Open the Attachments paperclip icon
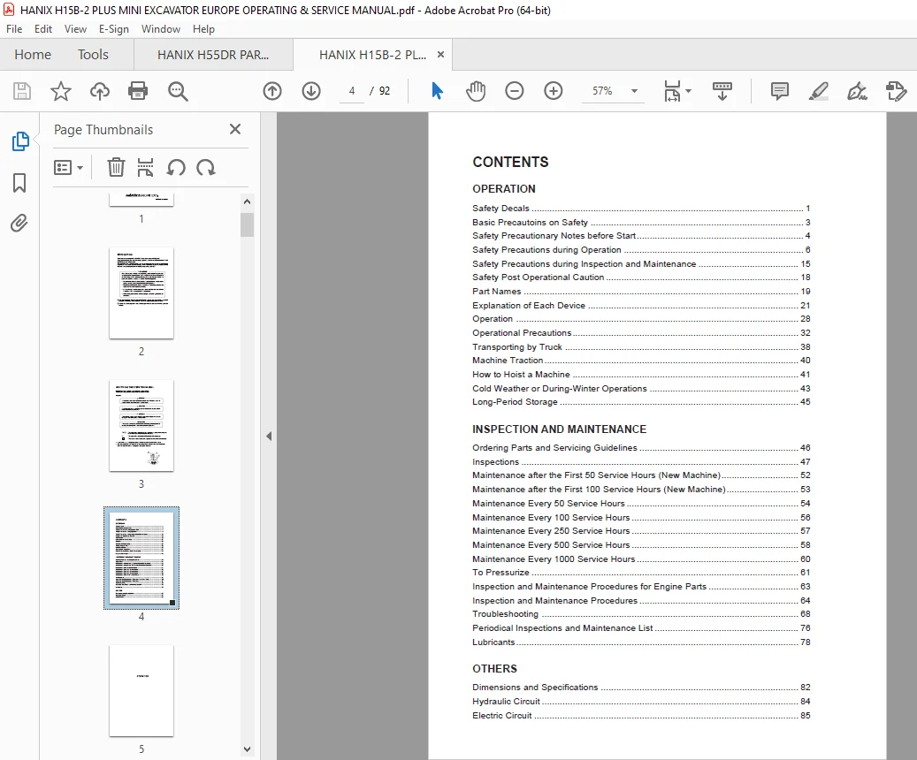Viewport: 917px width, 760px height. click(19, 223)
